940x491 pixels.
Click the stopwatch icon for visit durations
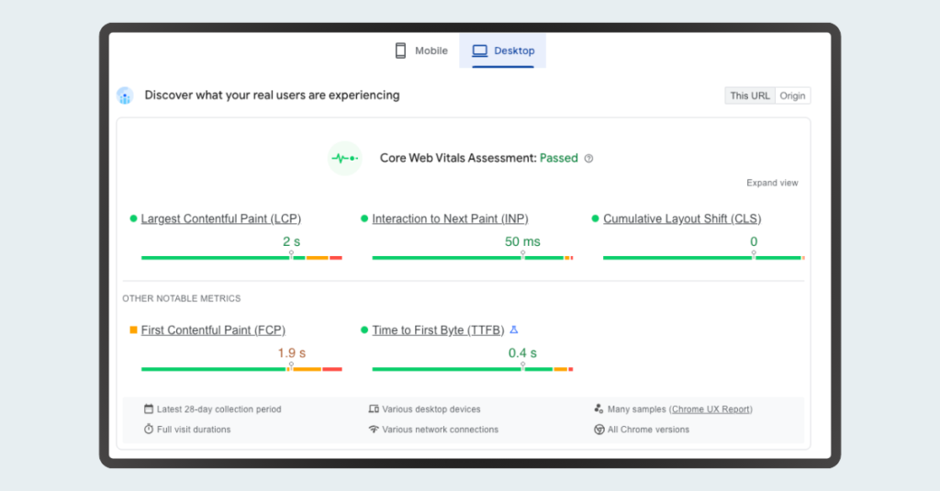click(x=149, y=430)
